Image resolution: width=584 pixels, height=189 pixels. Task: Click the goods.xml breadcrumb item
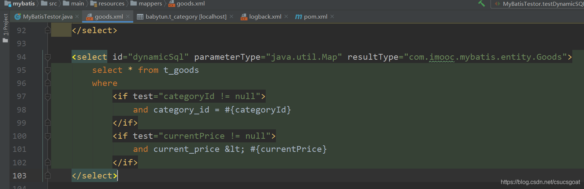(x=187, y=4)
